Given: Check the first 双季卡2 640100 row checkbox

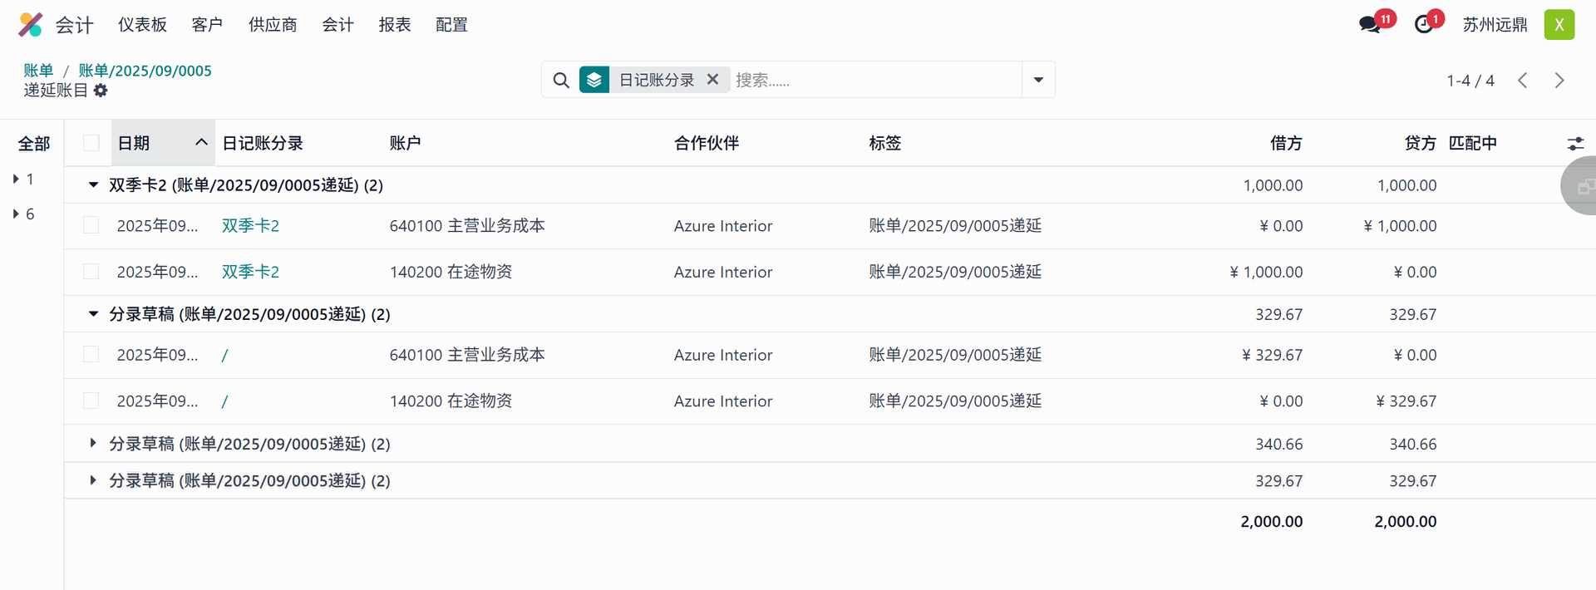Looking at the screenshot, I should [x=91, y=226].
